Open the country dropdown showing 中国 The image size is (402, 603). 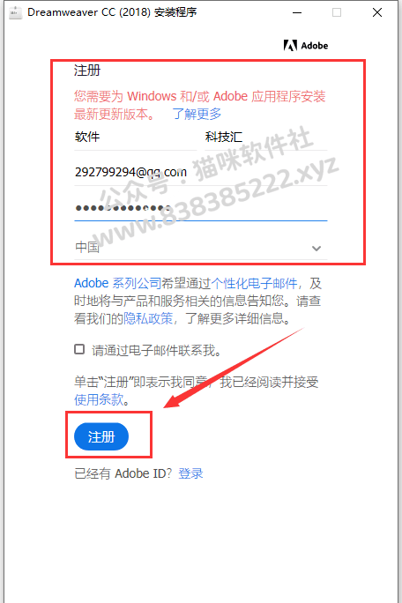pos(200,247)
